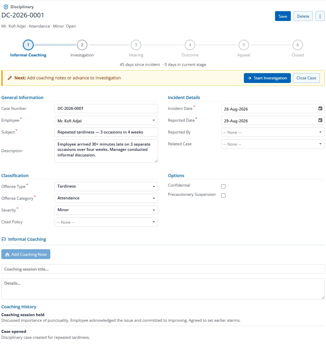Open the Incident Date calendar picker
This screenshot has width=326, height=344.
tap(320, 109)
